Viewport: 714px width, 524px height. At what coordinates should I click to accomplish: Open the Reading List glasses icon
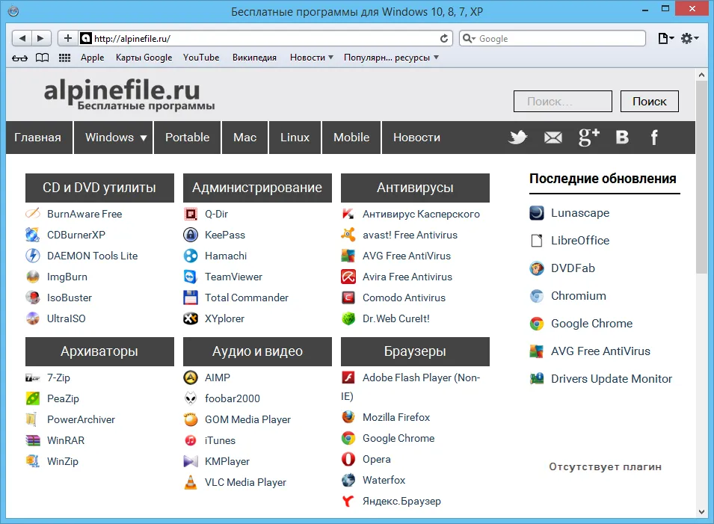[19, 58]
